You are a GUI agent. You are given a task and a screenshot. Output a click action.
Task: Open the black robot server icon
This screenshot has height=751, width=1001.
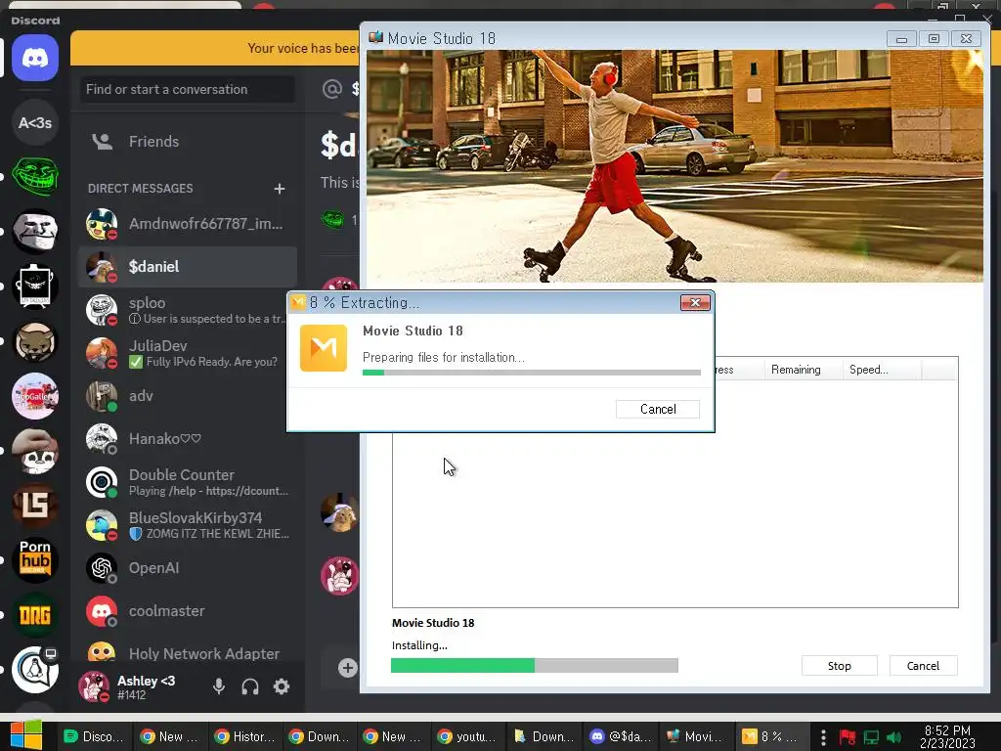[x=35, y=286]
